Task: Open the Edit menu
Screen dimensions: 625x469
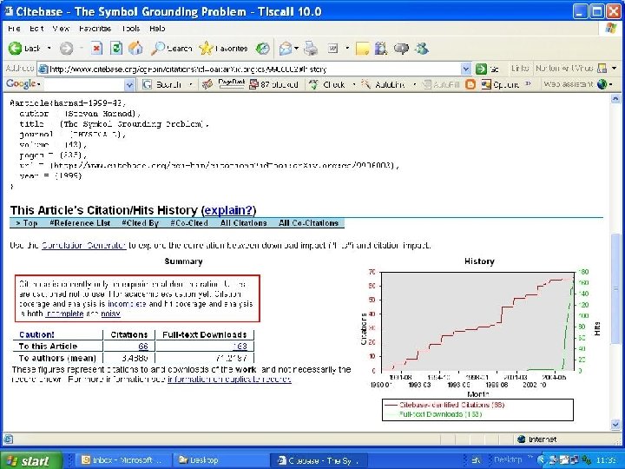Action: point(36,29)
